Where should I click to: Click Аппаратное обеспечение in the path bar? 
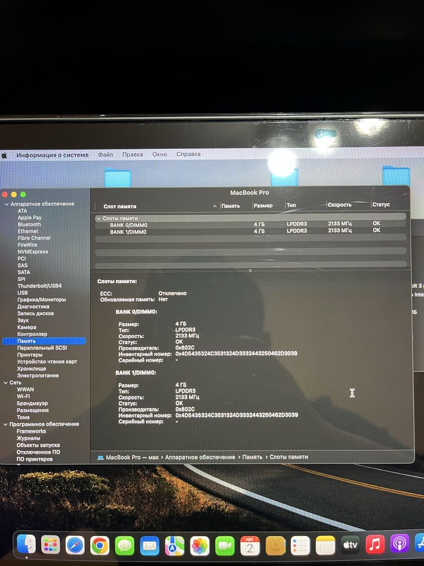coord(200,457)
